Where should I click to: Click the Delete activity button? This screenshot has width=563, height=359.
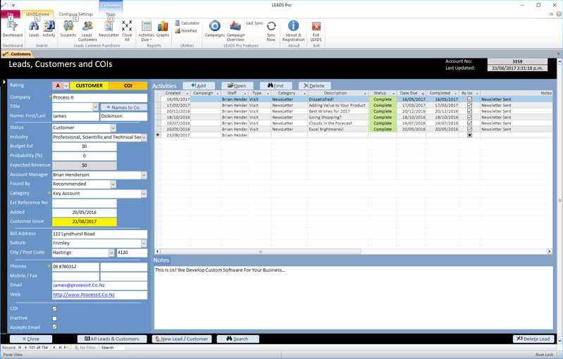click(314, 86)
